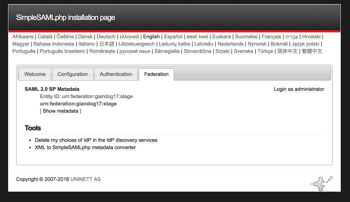Change language to русский язык

(134, 51)
